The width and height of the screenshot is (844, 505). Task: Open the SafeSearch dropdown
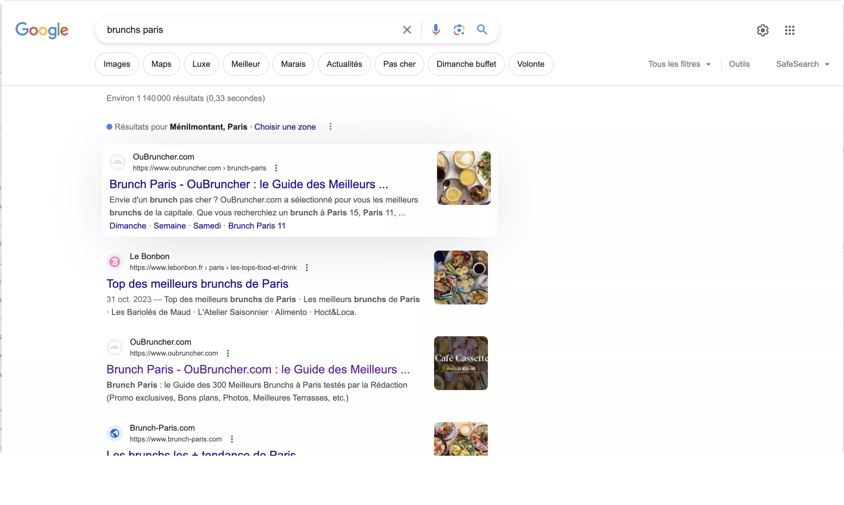coord(802,64)
